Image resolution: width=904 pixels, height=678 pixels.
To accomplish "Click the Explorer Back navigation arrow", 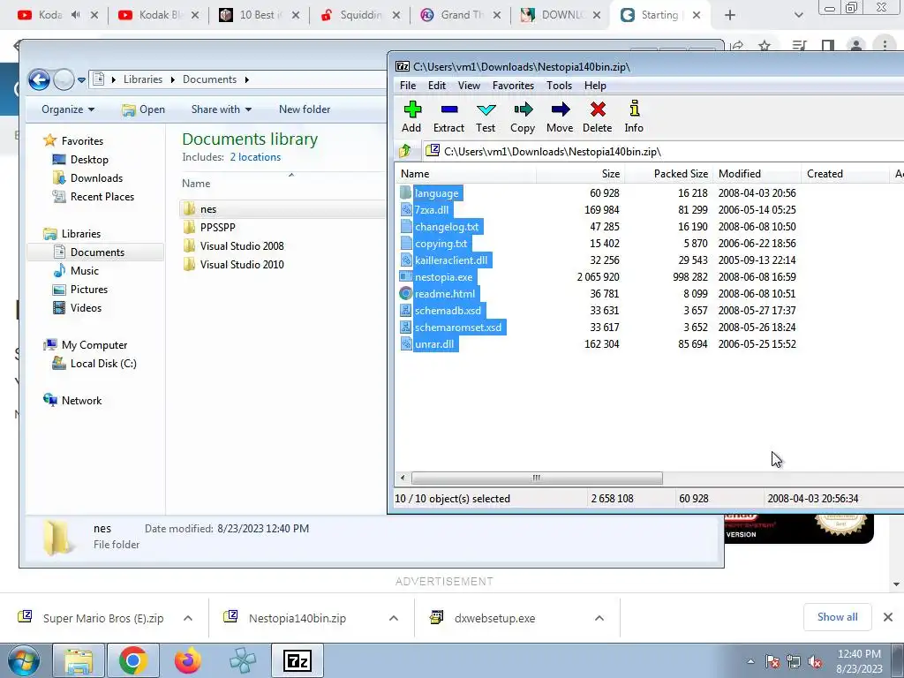I will click(x=39, y=79).
